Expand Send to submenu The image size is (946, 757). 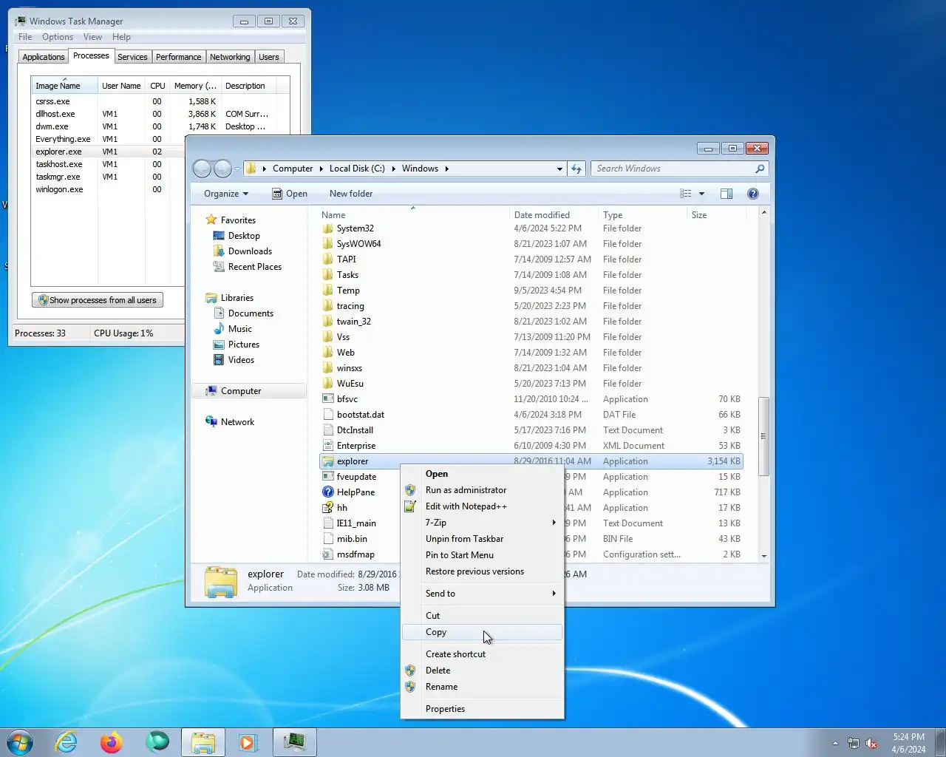click(x=554, y=594)
